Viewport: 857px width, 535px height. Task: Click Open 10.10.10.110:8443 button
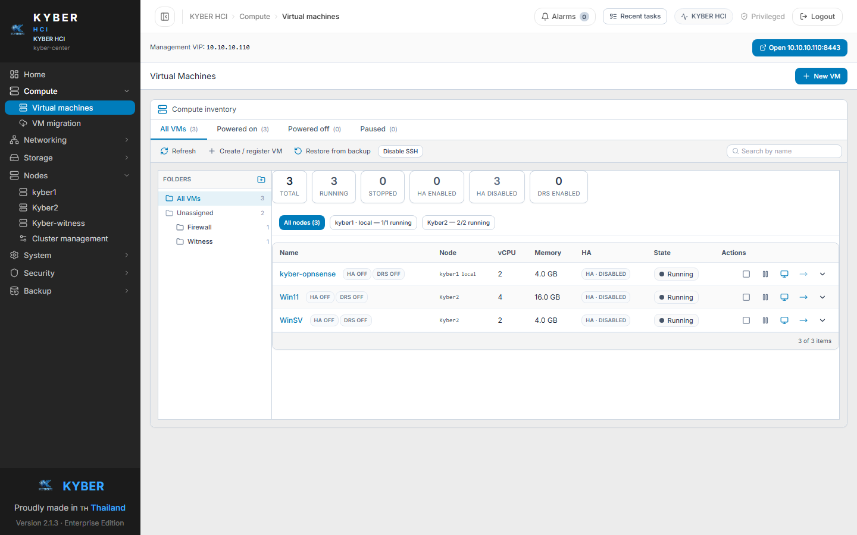(800, 48)
